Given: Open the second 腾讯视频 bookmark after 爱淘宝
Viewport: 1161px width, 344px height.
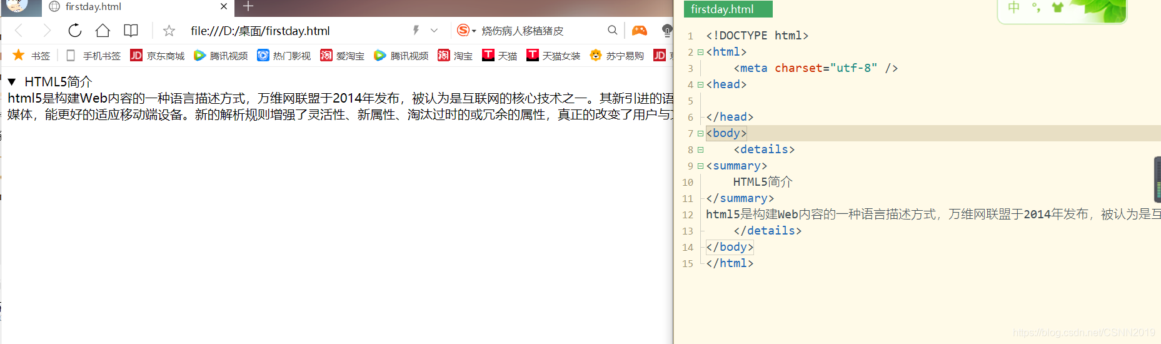Looking at the screenshot, I should [401, 56].
